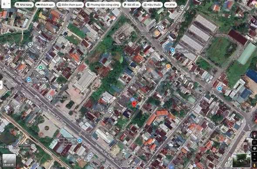Switch layers via the Lớp bản đồ tile
The width and height of the screenshot is (257, 169).
coord(9,161)
